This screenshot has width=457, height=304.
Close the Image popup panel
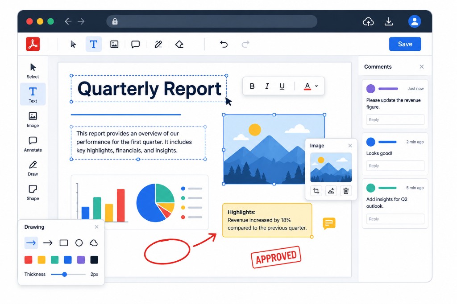point(350,146)
